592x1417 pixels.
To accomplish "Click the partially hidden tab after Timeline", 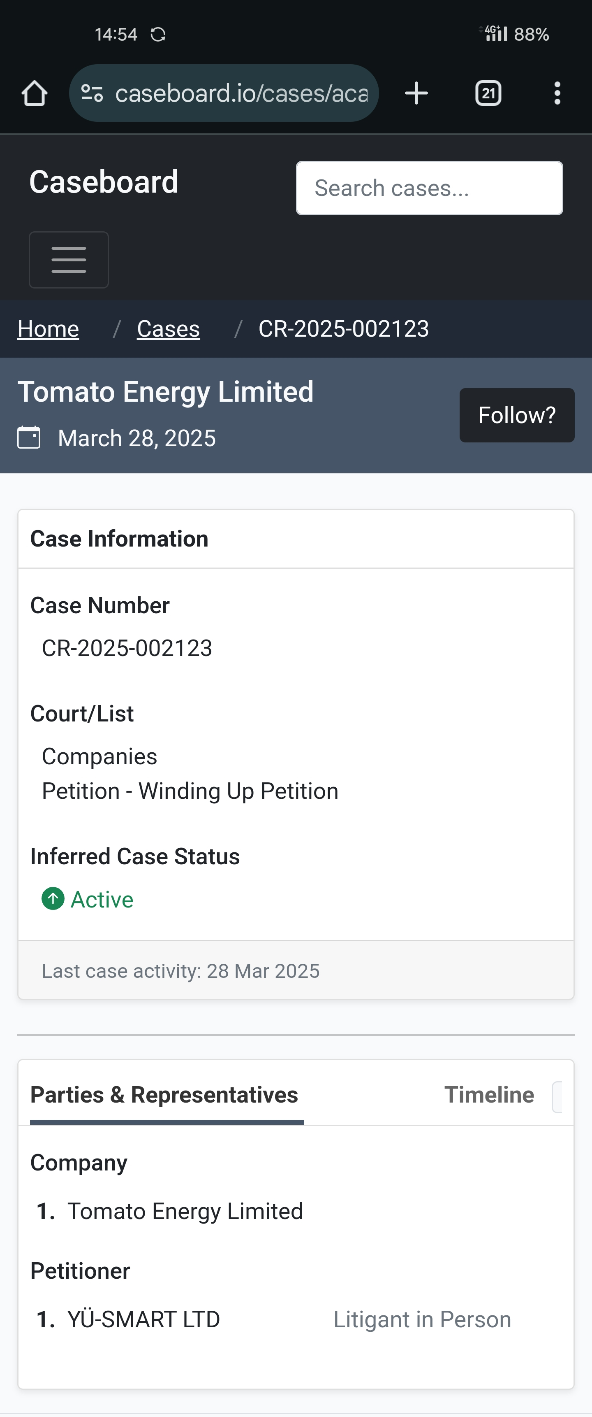I will [557, 1097].
